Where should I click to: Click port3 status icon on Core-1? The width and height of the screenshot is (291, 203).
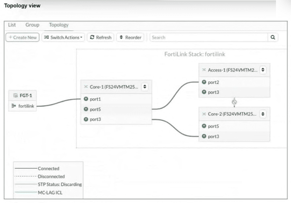(x=86, y=119)
